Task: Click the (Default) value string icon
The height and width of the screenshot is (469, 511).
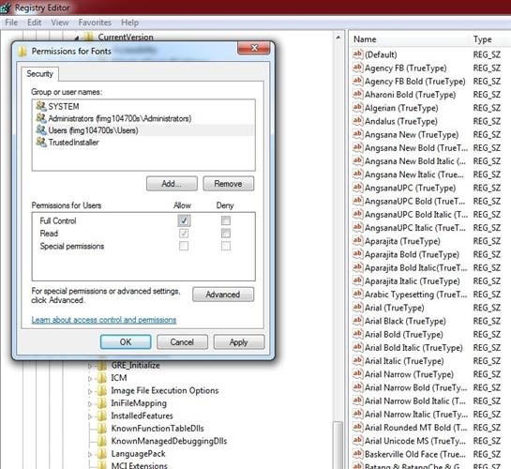Action: 357,54
